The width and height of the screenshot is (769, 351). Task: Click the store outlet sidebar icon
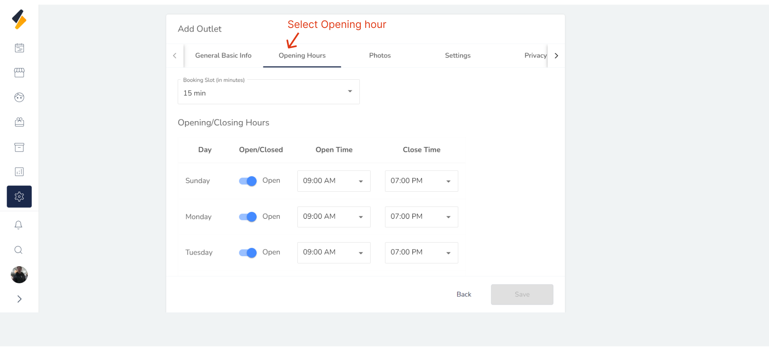point(19,73)
